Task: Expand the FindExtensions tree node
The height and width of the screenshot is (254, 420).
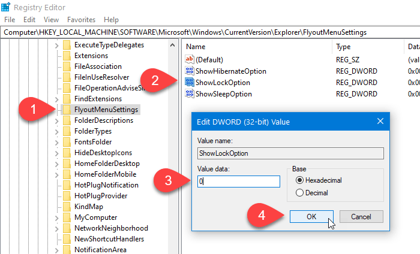Action: (x=56, y=99)
